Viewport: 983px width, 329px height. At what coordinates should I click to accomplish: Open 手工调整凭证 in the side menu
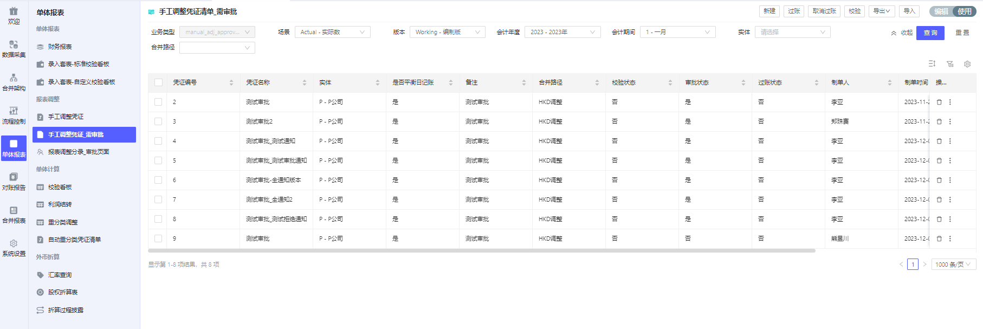(66, 117)
